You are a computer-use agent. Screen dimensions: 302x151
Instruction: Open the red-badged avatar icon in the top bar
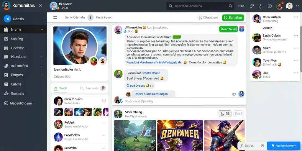coord(279,6)
